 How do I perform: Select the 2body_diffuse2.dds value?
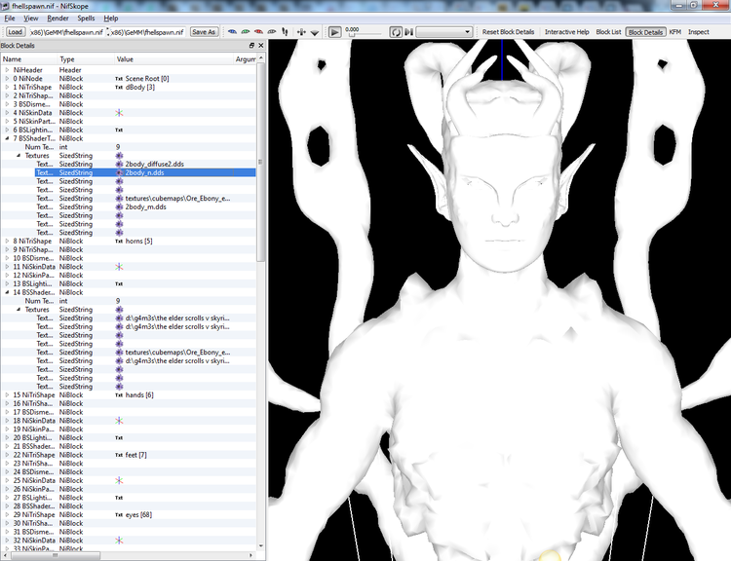155,164
